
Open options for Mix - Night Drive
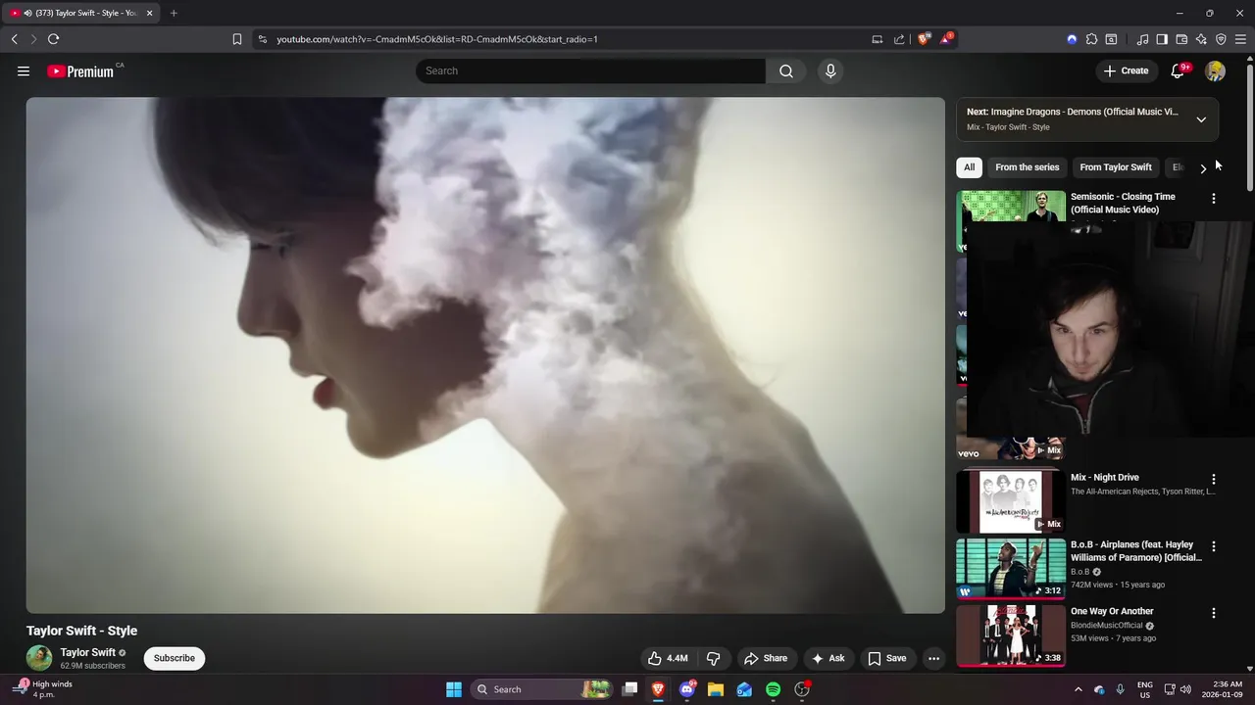pos(1213,480)
